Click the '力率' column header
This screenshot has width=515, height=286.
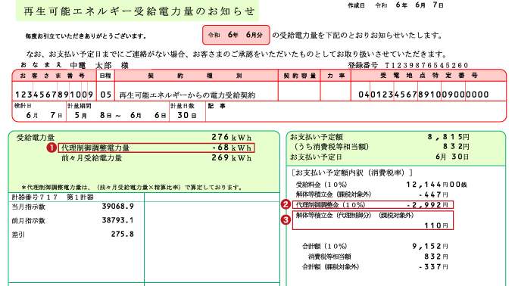pyautogui.click(x=336, y=76)
